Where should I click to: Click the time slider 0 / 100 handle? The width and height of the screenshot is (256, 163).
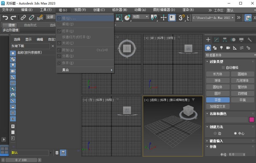pos(21,160)
